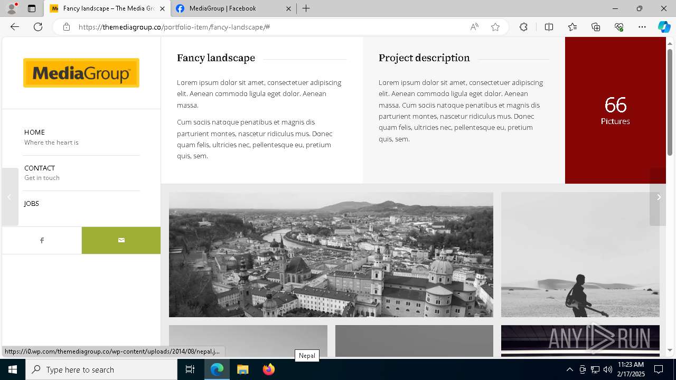Open Edge from the taskbar

pos(217,369)
